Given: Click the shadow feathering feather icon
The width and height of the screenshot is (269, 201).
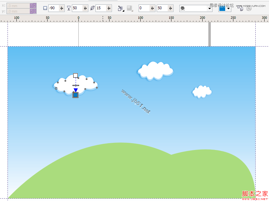Looking at the screenshot, I should tap(92, 8).
